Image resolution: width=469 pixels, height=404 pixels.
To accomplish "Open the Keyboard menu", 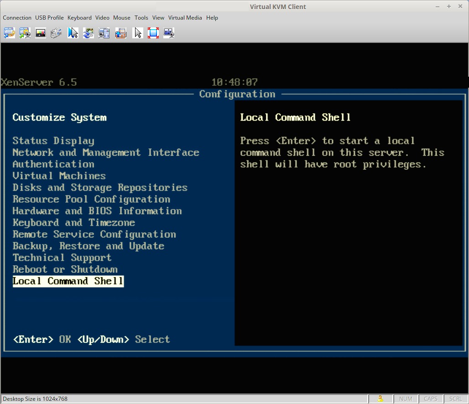I will click(79, 18).
